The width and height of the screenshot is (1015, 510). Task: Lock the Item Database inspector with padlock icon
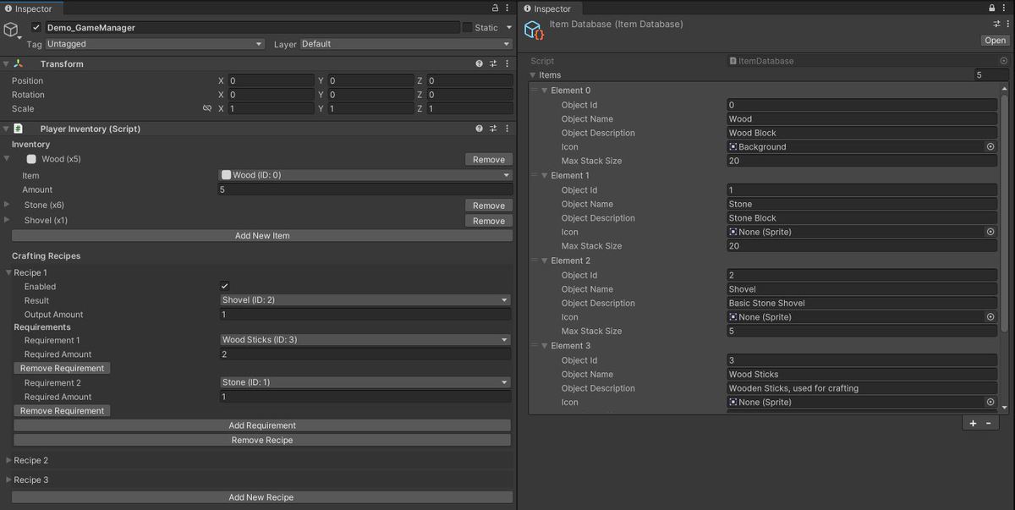(991, 8)
